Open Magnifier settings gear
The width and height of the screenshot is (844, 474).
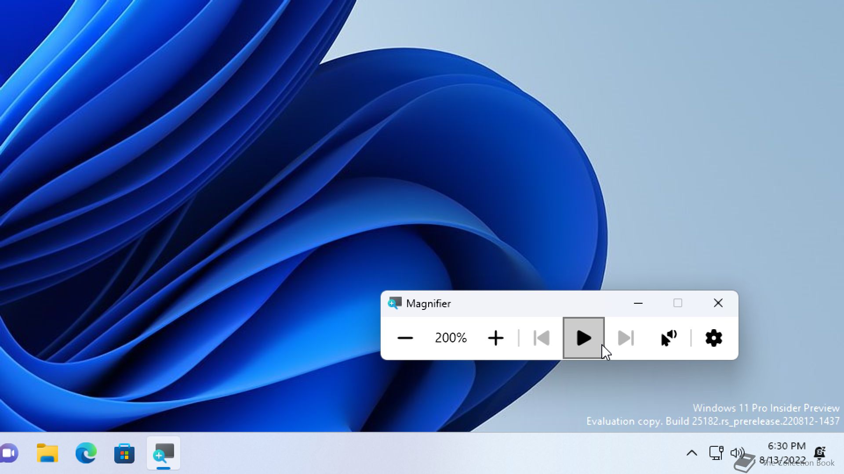[714, 338]
